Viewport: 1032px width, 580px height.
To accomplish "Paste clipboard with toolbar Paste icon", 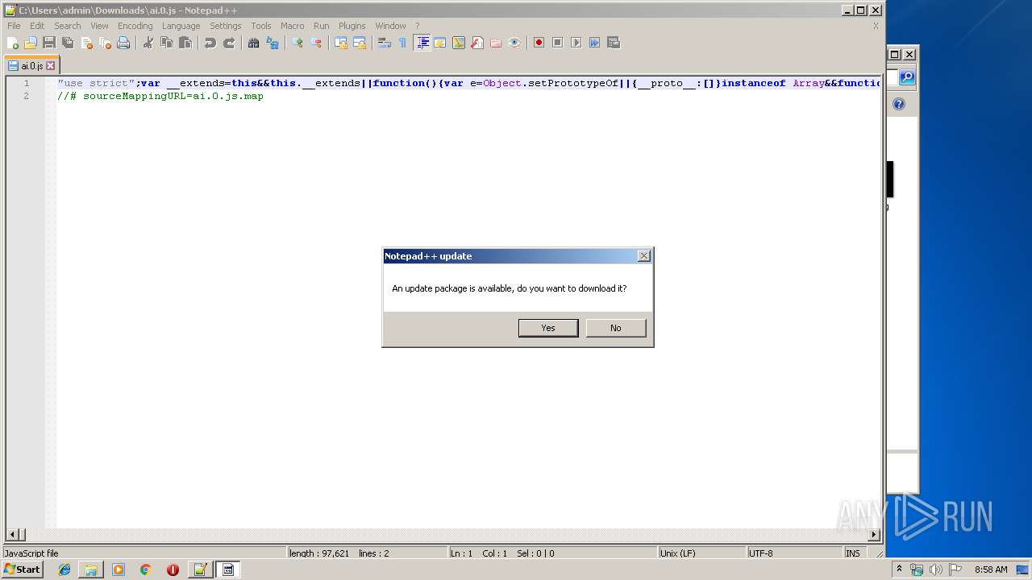I will (185, 43).
